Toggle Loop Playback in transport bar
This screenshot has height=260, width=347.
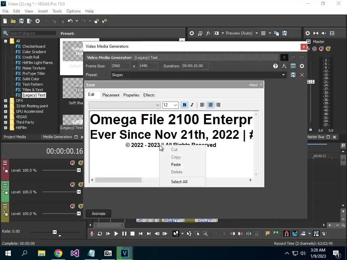click(x=100, y=234)
